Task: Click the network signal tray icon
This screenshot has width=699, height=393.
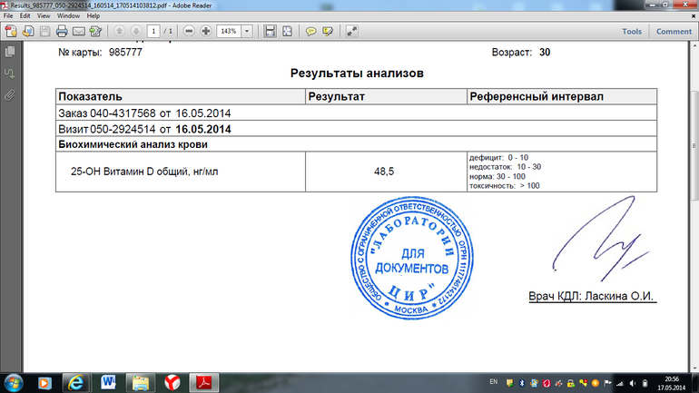Action: pos(620,383)
